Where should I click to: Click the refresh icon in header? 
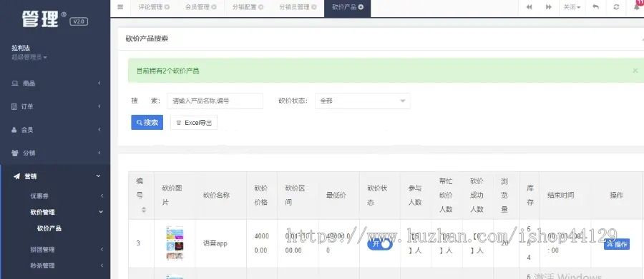[616, 7]
